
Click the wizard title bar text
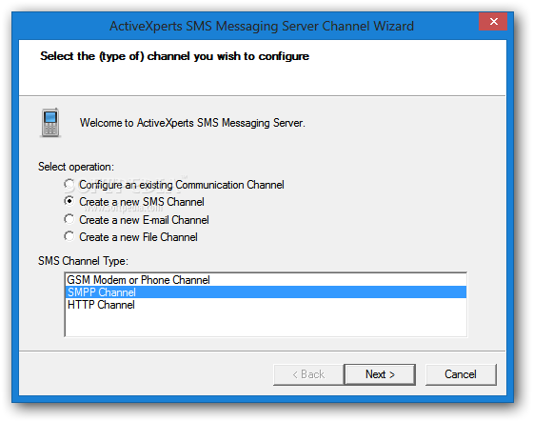[x=262, y=27]
